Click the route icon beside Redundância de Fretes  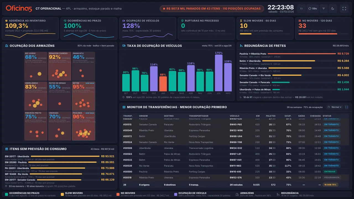241,46
